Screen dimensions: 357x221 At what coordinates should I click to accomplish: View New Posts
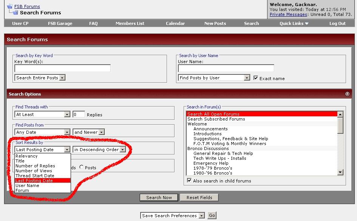click(215, 23)
